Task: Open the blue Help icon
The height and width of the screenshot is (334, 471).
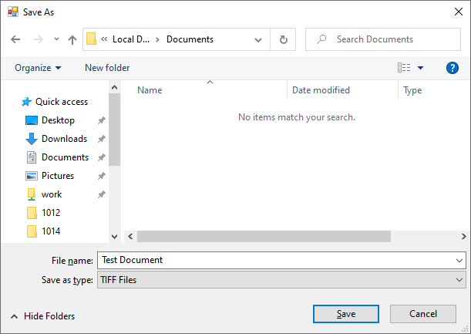Action: pos(452,68)
